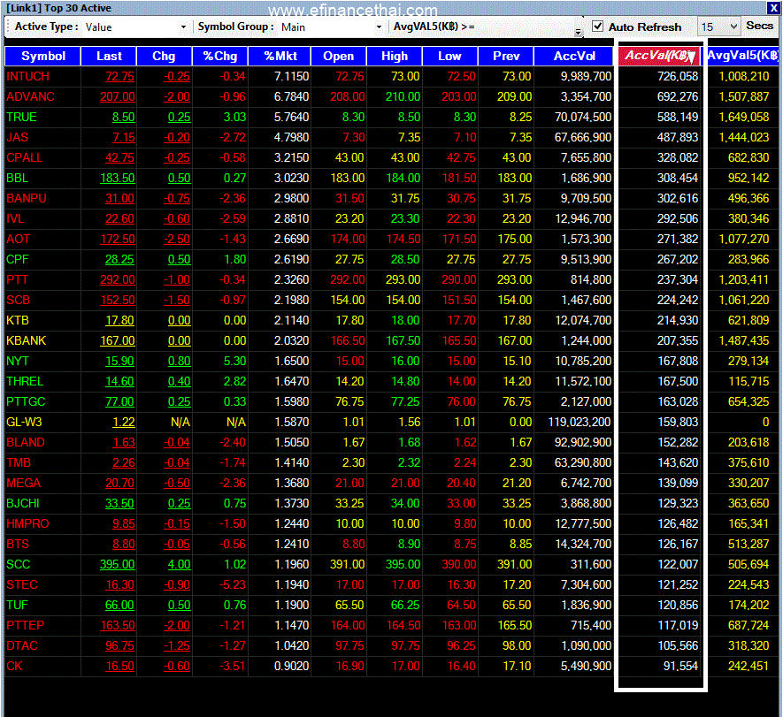
Task: Select the KTB symbol
Action: [x=18, y=320]
